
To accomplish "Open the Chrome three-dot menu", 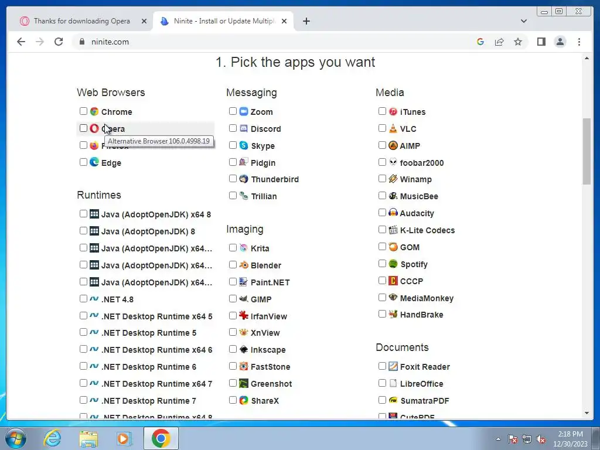I will [579, 42].
